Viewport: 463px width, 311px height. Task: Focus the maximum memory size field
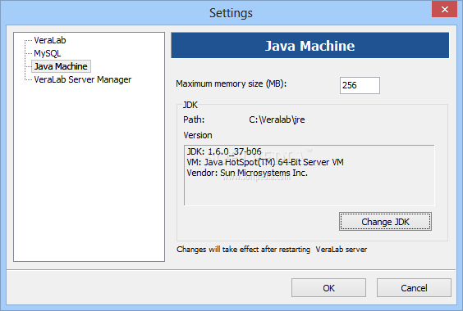click(x=360, y=85)
